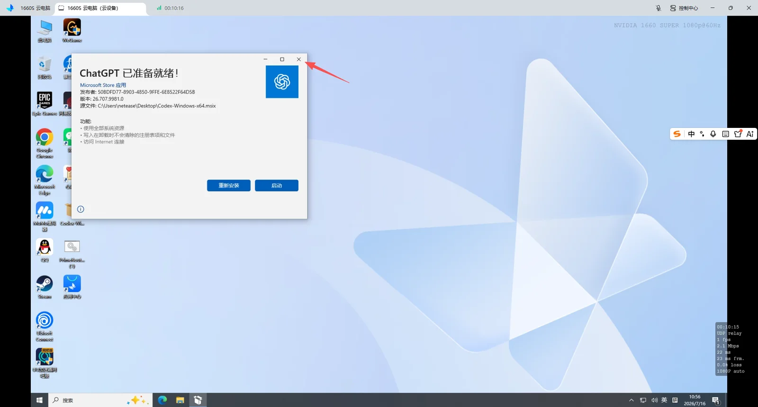The image size is (758, 407).
Task: Select the WeGame desktop icon
Action: click(72, 31)
